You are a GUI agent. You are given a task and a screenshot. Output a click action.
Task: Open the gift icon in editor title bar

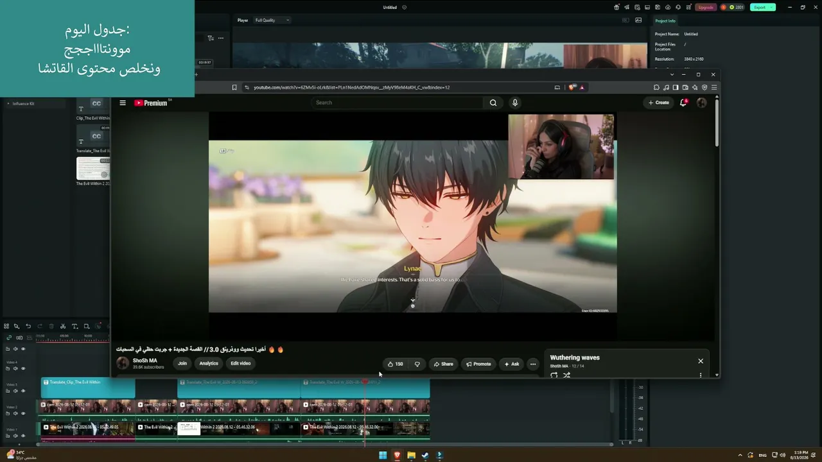(616, 7)
